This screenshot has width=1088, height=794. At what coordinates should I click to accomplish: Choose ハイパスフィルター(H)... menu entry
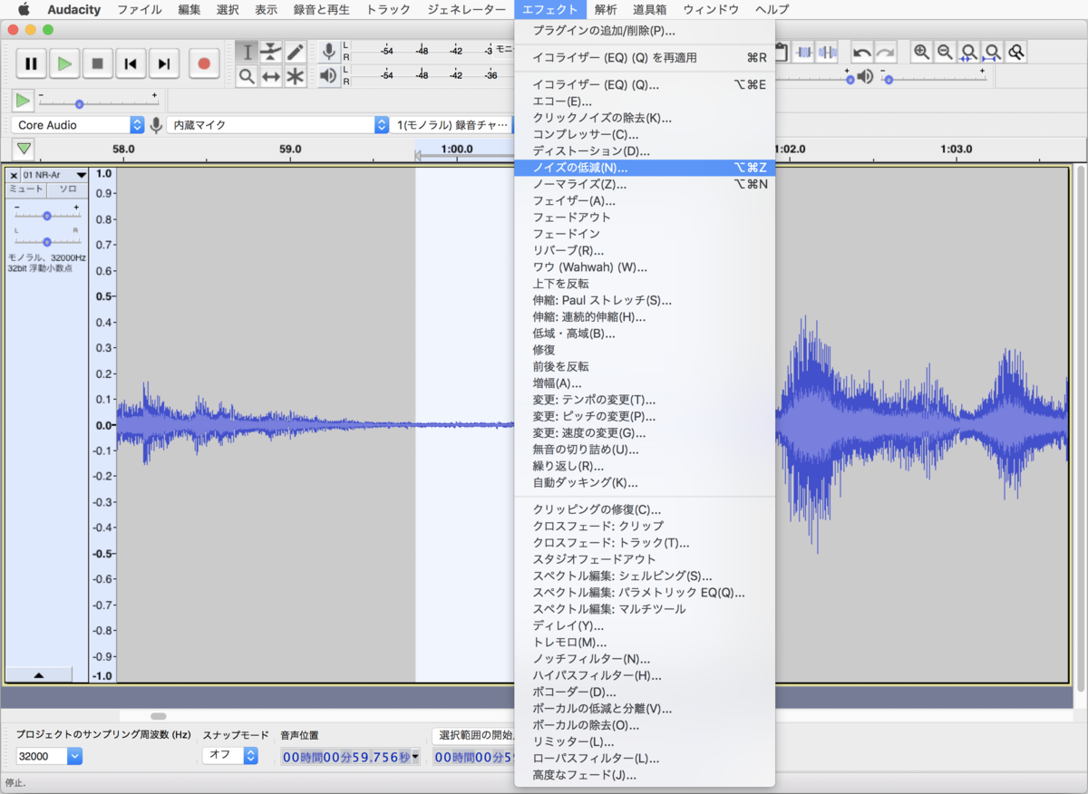click(x=645, y=675)
